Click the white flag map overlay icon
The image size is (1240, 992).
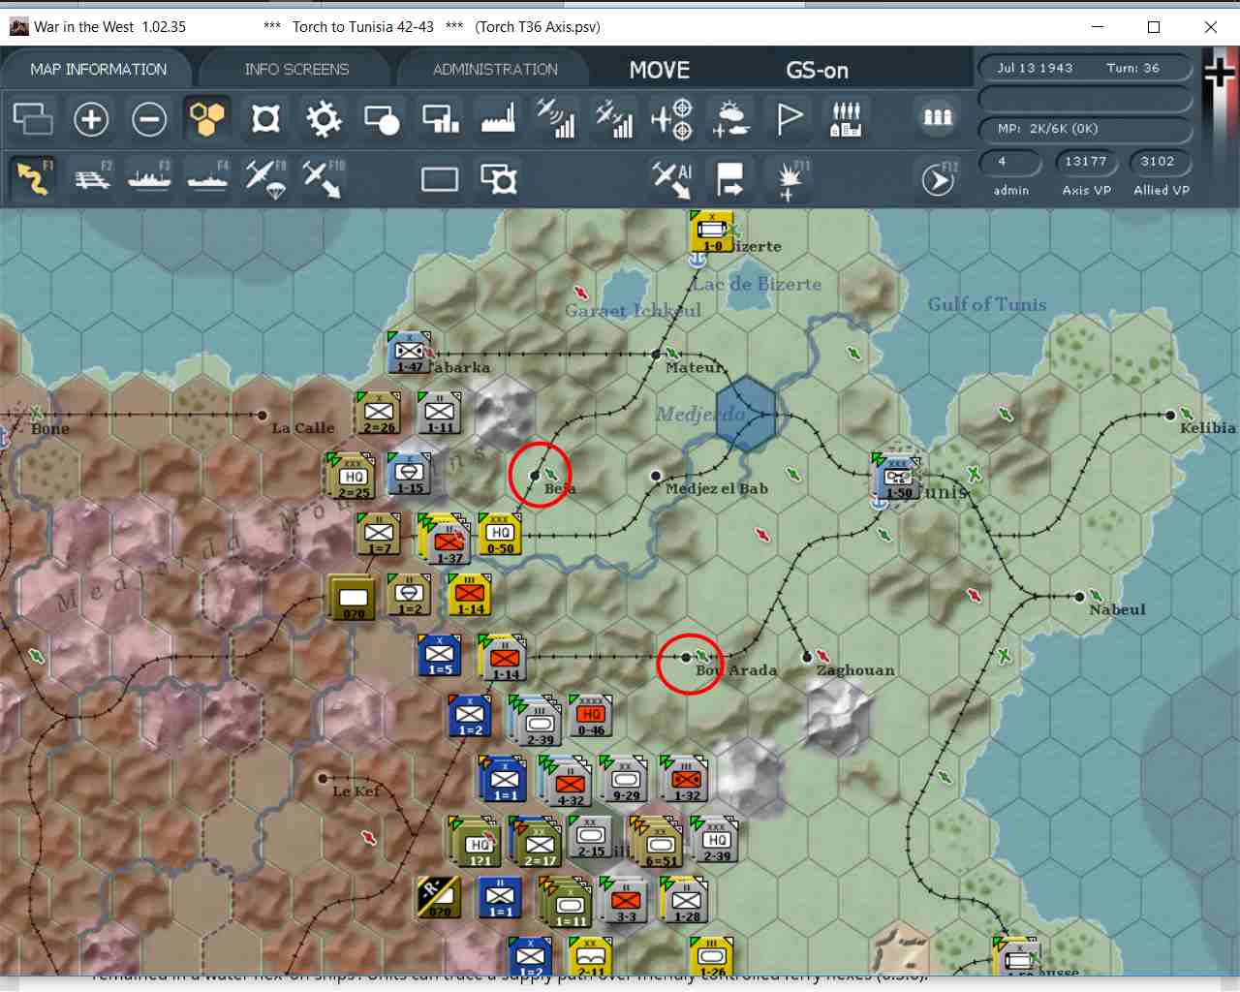tap(790, 119)
